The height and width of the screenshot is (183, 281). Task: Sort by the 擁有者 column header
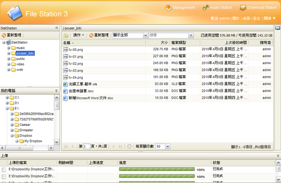click(x=261, y=43)
